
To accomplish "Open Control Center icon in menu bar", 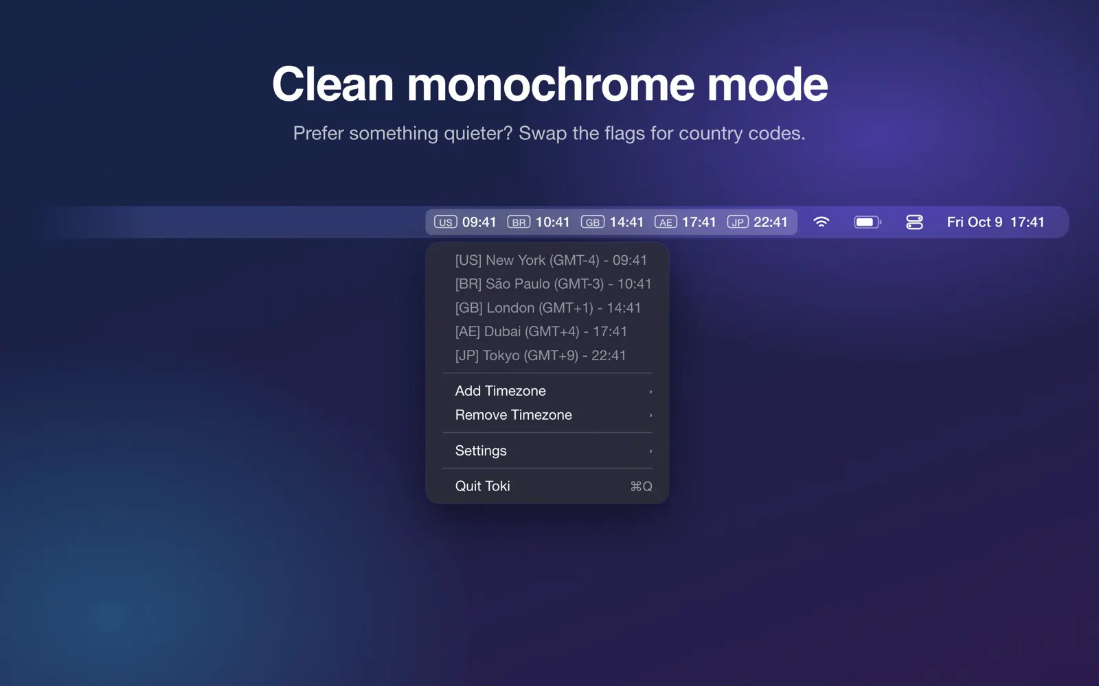I will click(x=914, y=222).
